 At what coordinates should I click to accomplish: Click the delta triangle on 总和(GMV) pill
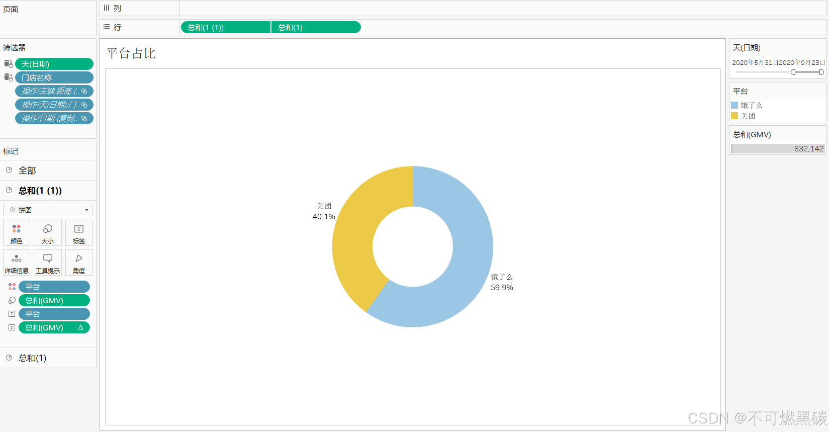[x=80, y=327]
